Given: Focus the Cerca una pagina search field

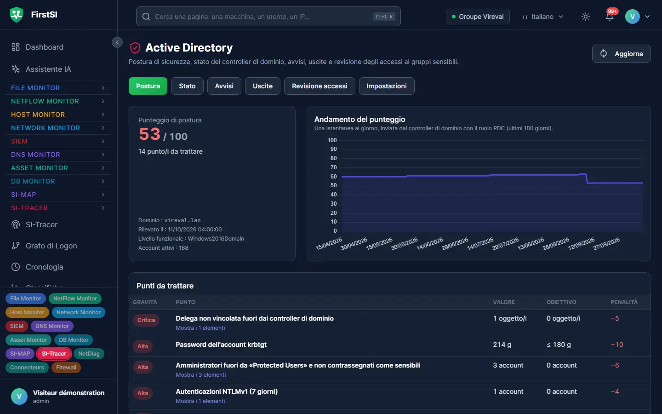Looking at the screenshot, I should pyautogui.click(x=268, y=17).
